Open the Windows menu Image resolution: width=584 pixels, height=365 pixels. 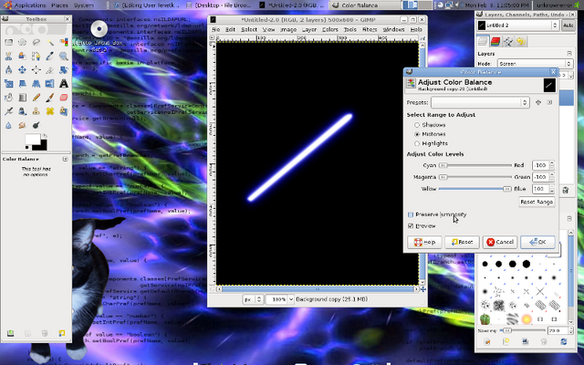393,29
